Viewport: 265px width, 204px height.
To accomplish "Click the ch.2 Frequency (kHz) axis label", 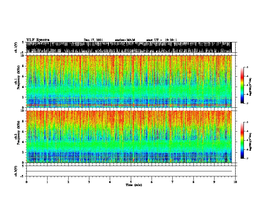I will pos(18,133).
